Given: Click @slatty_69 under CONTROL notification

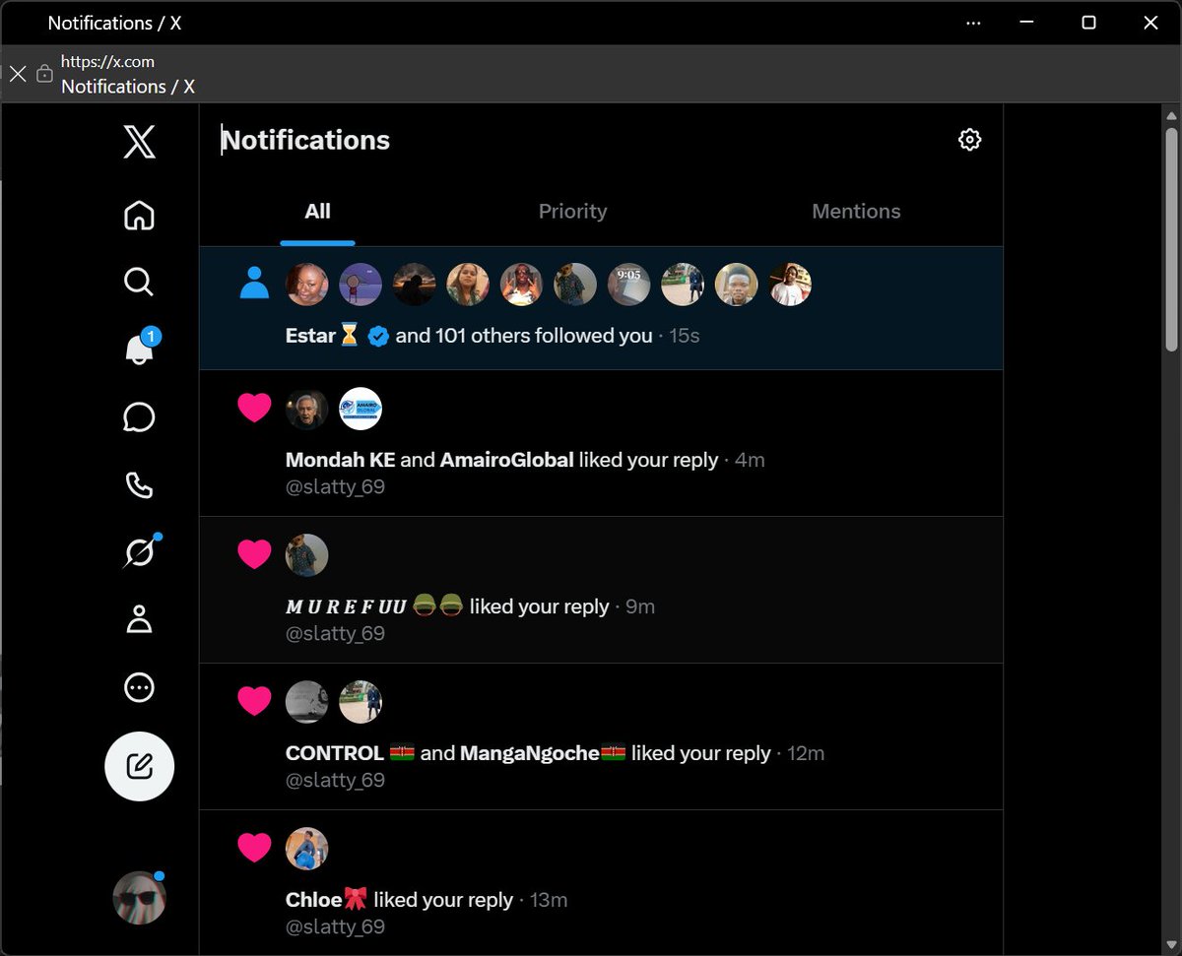Looking at the screenshot, I should point(335,780).
